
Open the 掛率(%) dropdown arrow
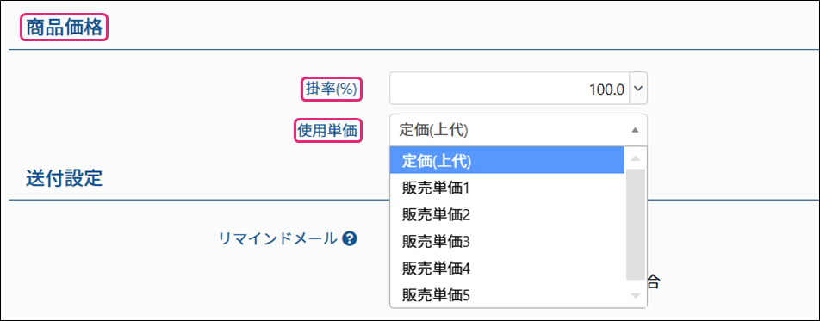[x=637, y=89]
